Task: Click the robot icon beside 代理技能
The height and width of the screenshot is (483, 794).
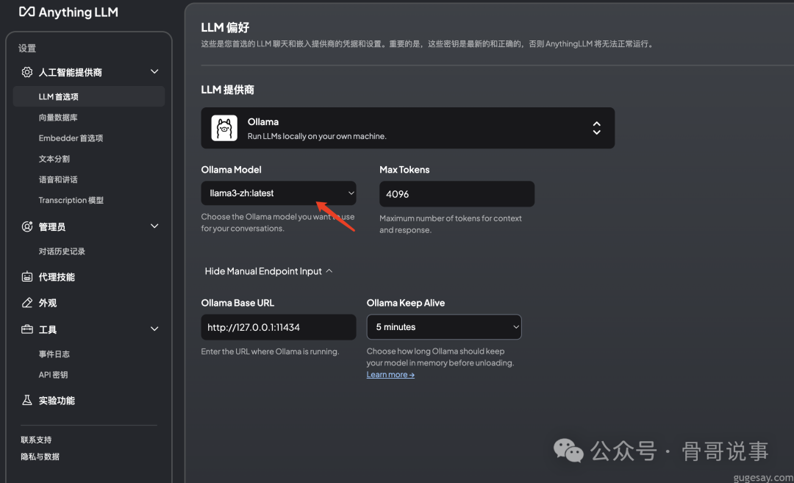Action: [x=27, y=276]
